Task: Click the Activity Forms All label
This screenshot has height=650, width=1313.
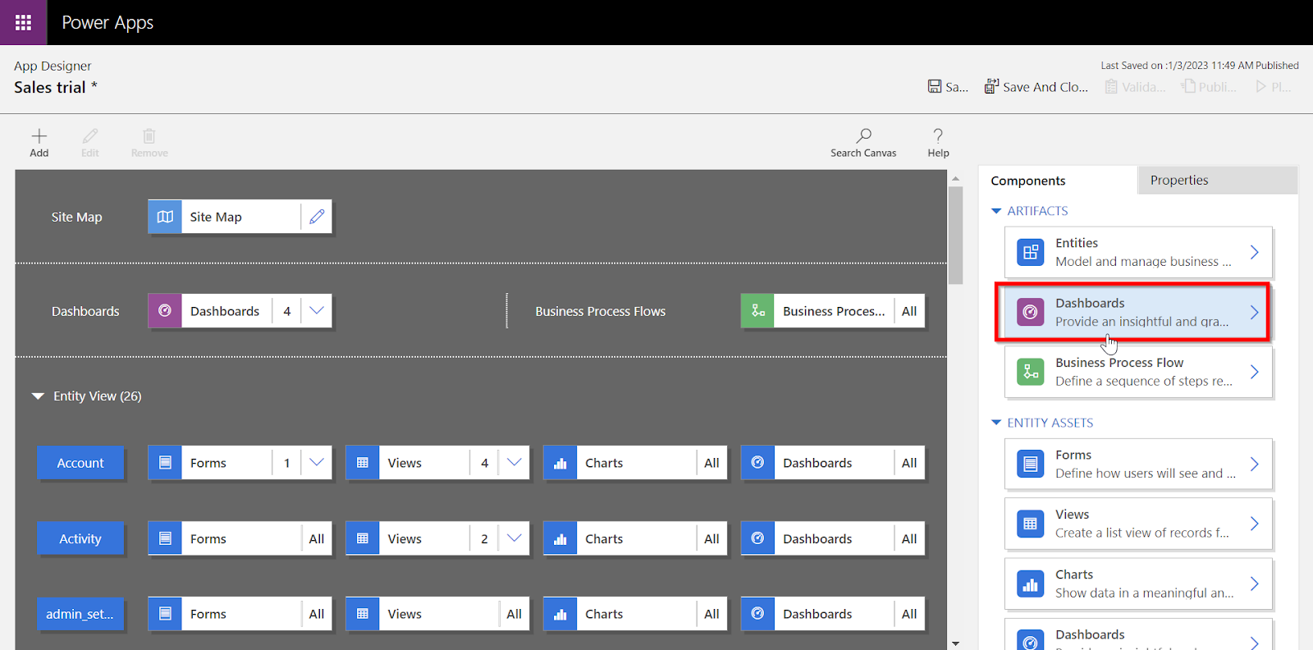Action: (x=317, y=538)
